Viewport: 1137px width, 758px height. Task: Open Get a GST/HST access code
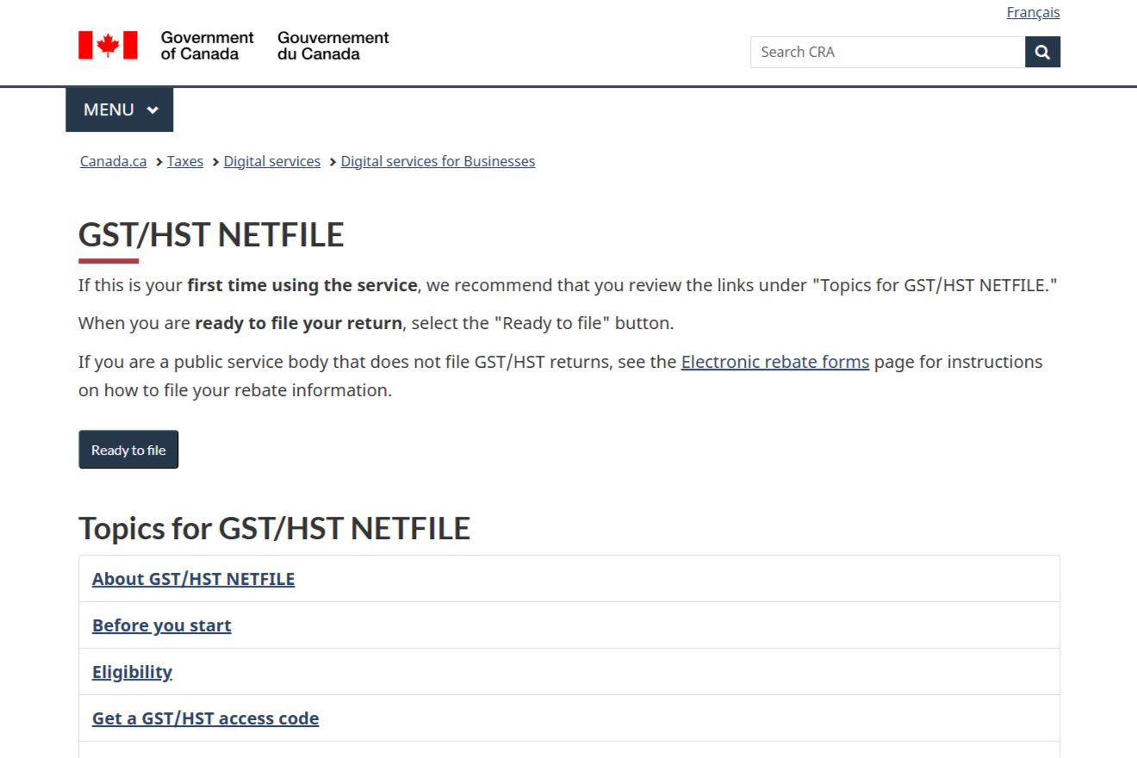point(205,718)
